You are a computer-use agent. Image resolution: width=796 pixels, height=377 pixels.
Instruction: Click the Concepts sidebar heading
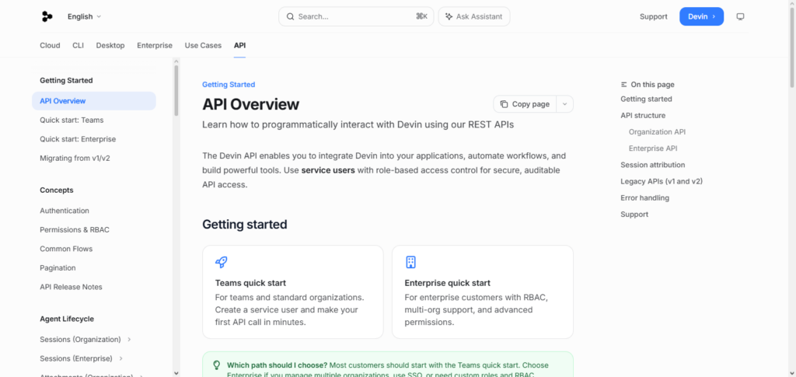click(x=56, y=190)
